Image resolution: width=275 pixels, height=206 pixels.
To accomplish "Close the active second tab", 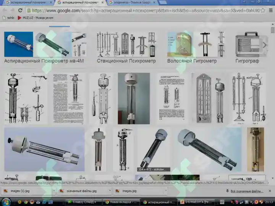I will coord(103,2).
